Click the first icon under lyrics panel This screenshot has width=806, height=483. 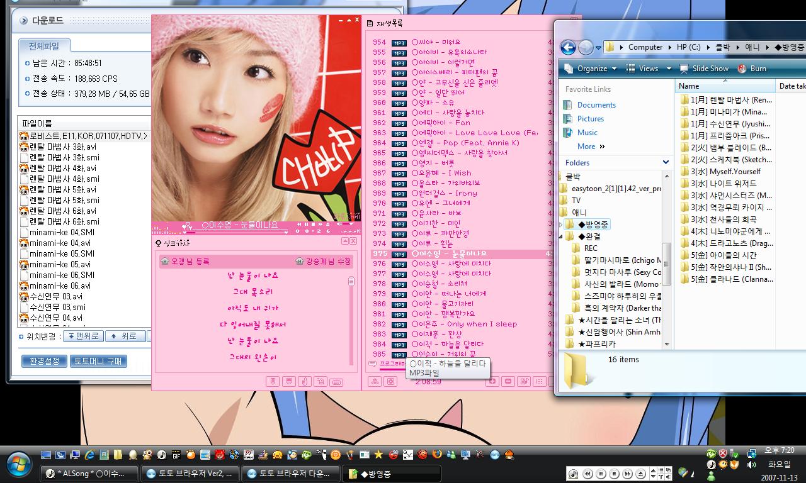[x=272, y=381]
